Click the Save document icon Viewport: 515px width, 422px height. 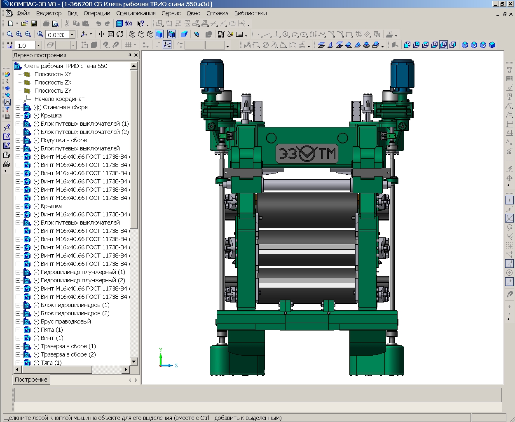(x=34, y=23)
